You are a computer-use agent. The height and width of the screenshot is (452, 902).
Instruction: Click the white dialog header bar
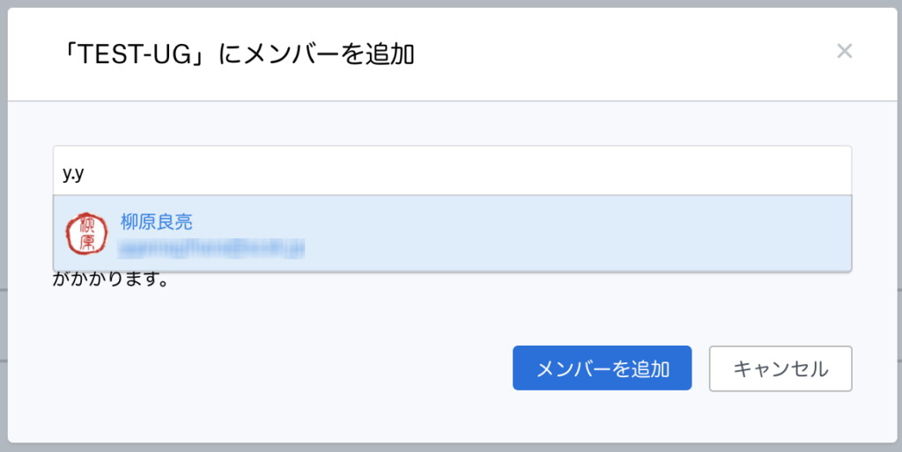451,55
